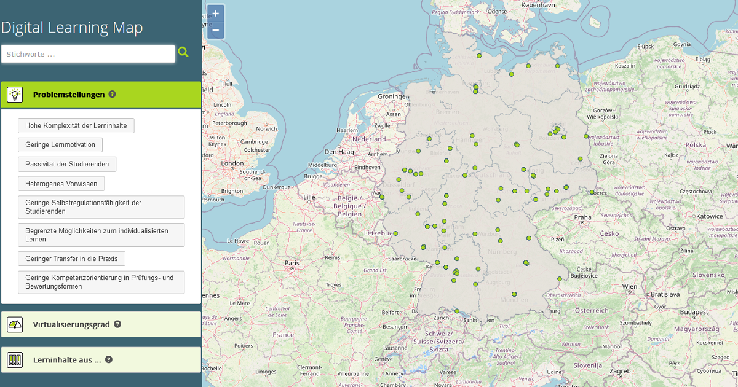The width and height of the screenshot is (738, 387).
Task: Open help icon next to Lerninhalte aus
Action: point(109,359)
